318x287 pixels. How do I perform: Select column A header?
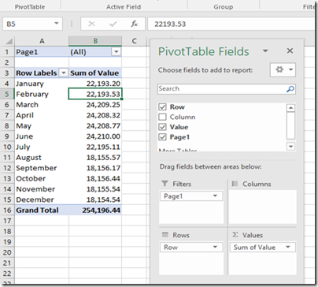click(x=42, y=41)
